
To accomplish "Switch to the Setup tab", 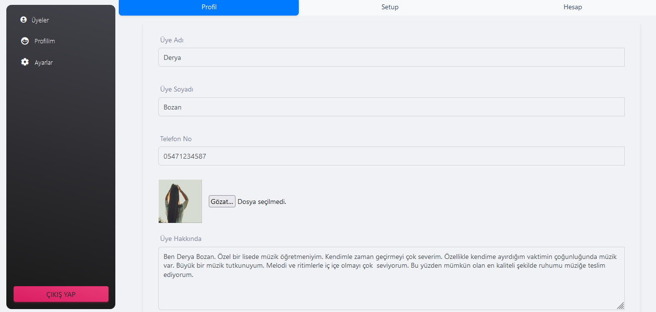I will click(389, 7).
